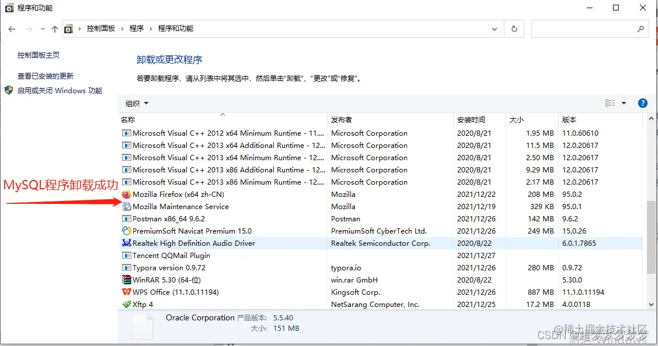
Task: Open 启用或关闭 Windows 功能 link
Action: [60, 90]
